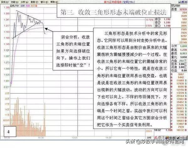This screenshot has height=148, width=188.
Task: Open the 帮助(H) menu
Action: click(x=54, y=2)
